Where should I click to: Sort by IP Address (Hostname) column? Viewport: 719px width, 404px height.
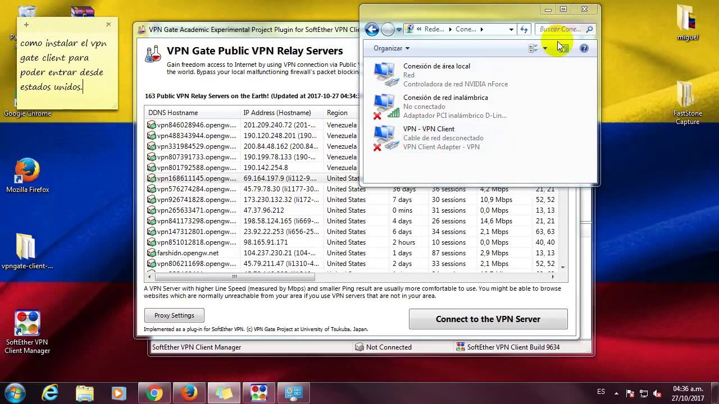click(282, 113)
